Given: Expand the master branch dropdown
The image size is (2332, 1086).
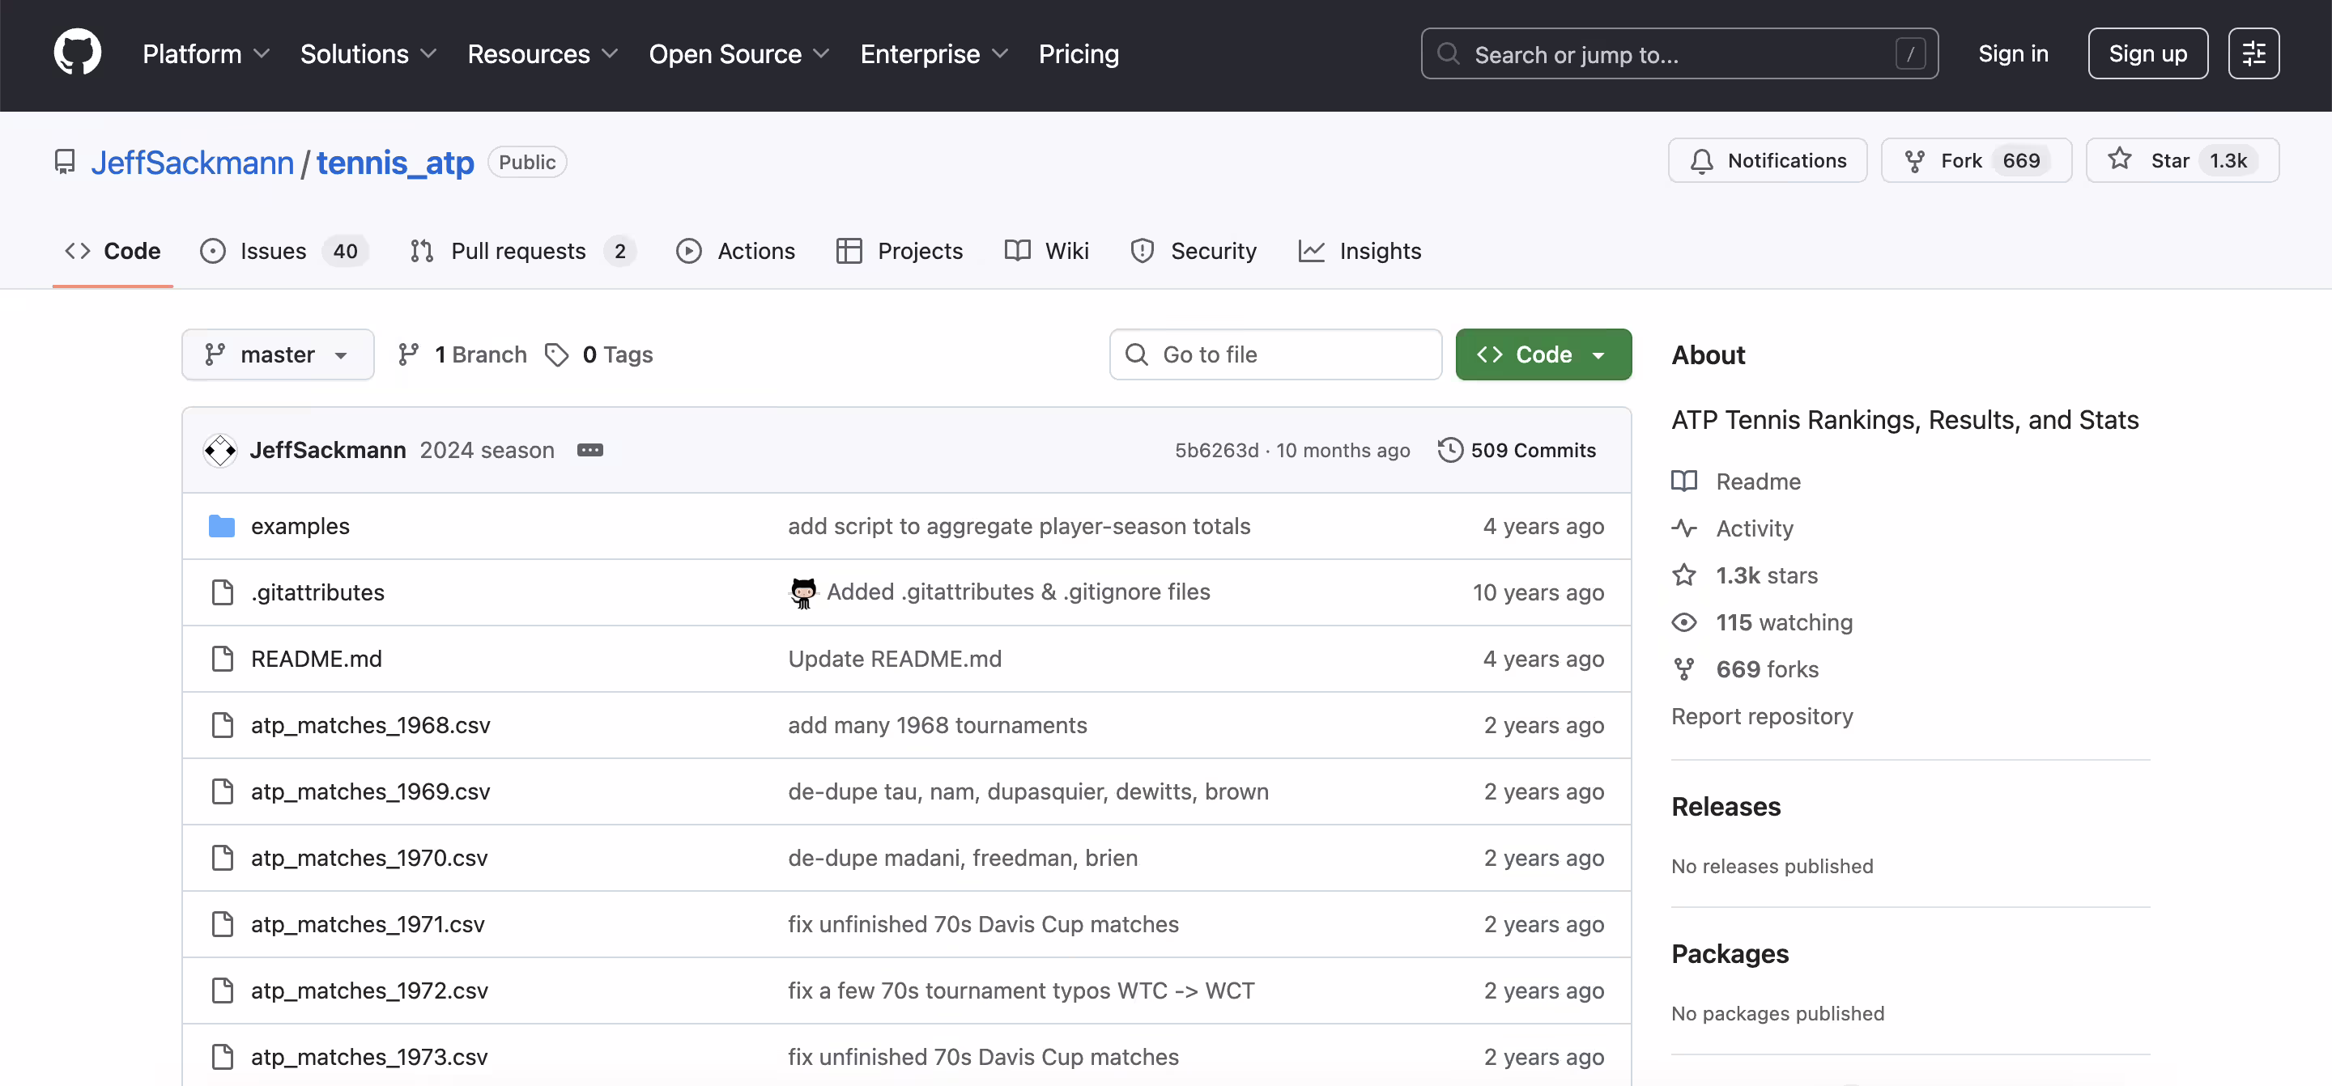Looking at the screenshot, I should [277, 354].
